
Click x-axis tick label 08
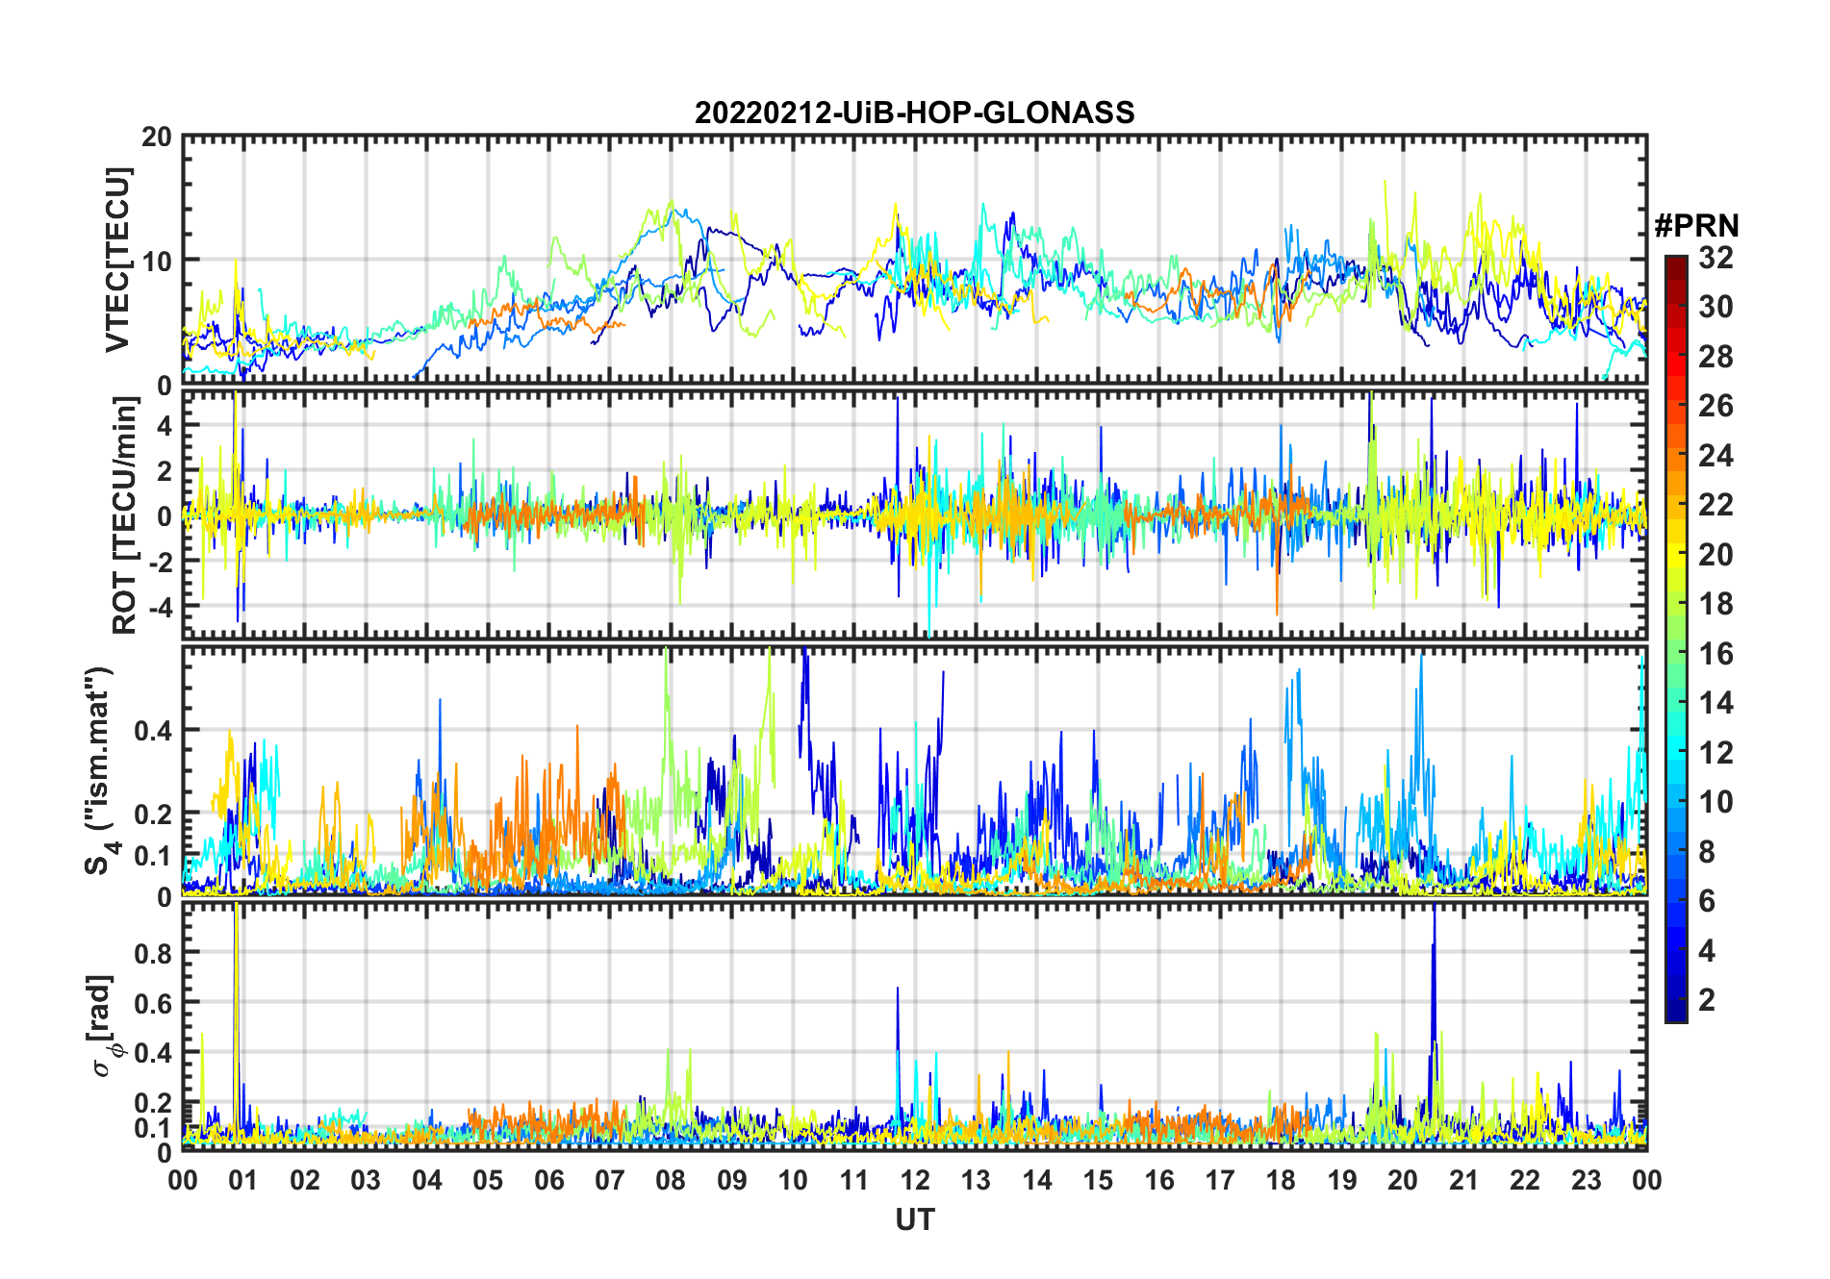(x=671, y=1180)
